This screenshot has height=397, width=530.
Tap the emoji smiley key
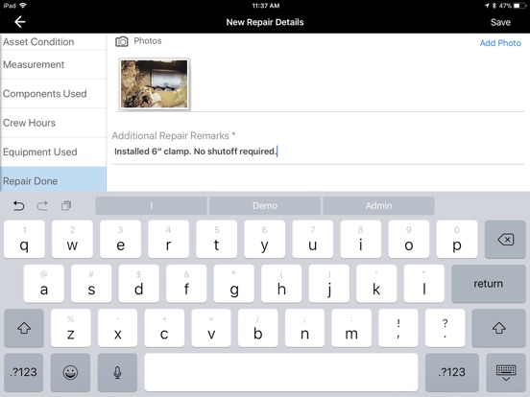pos(70,372)
